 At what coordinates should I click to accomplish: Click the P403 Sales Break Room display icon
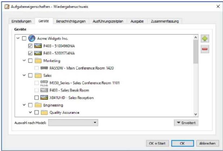44,90
